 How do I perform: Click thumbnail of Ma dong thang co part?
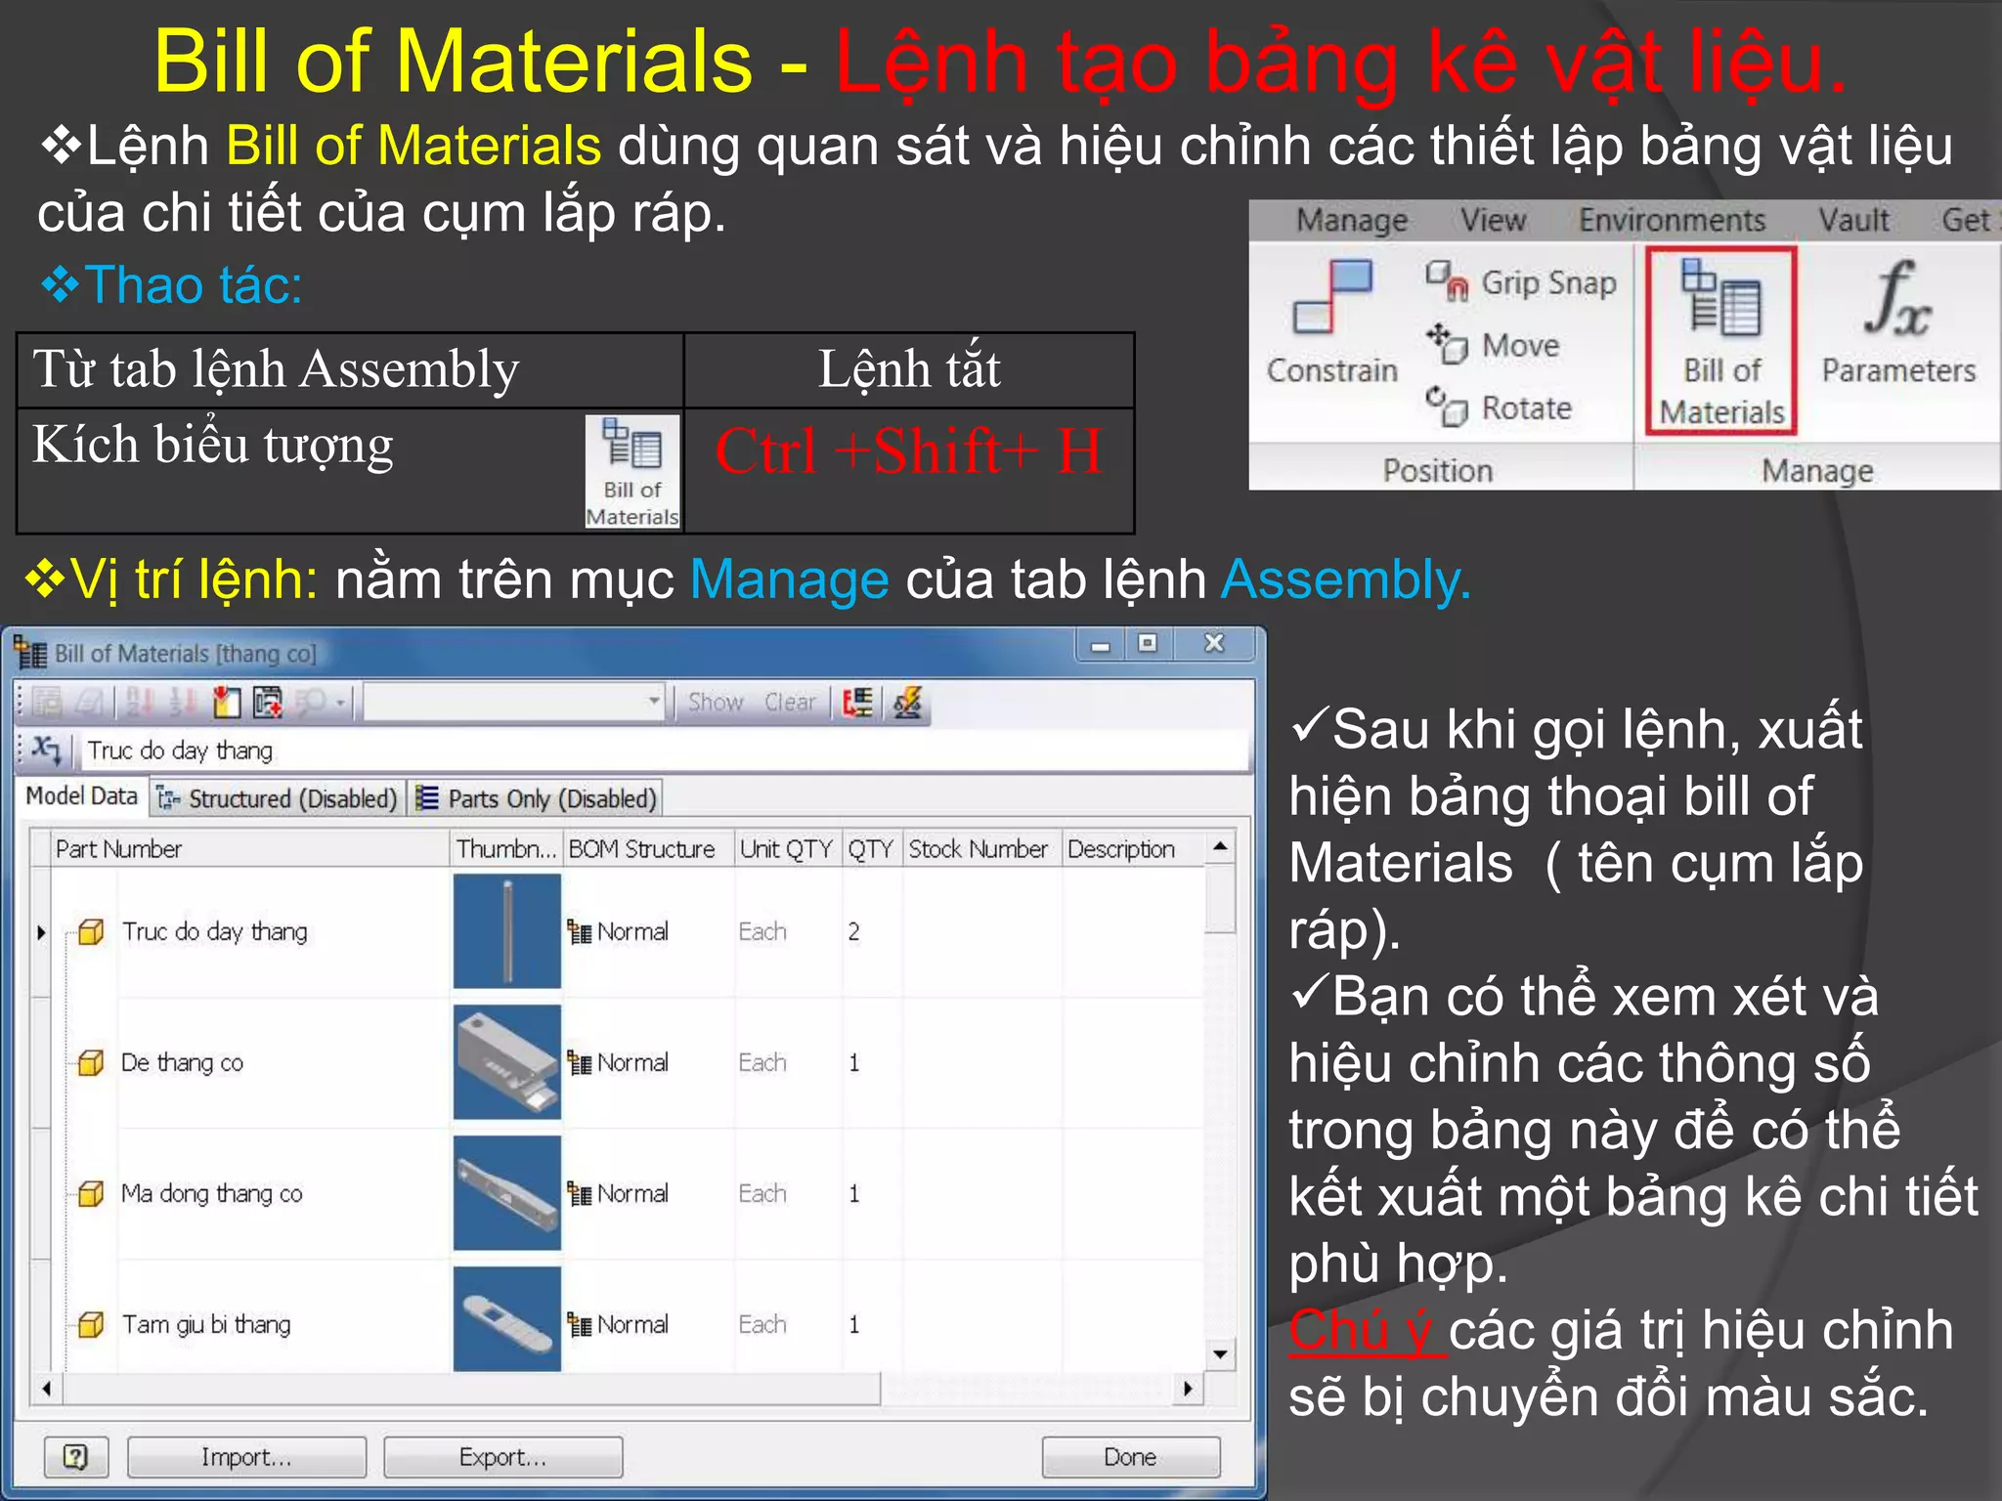[x=507, y=1193]
